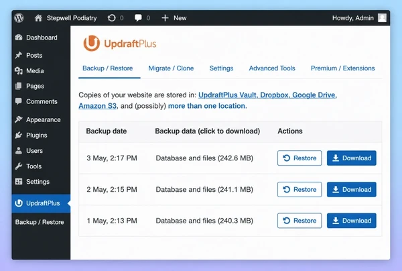Image resolution: width=402 pixels, height=271 pixels.
Task: Switch to the Backup / Restore tab
Action: 108,68
